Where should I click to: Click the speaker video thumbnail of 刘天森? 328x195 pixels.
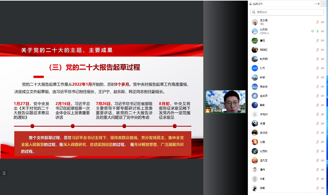[225, 101]
